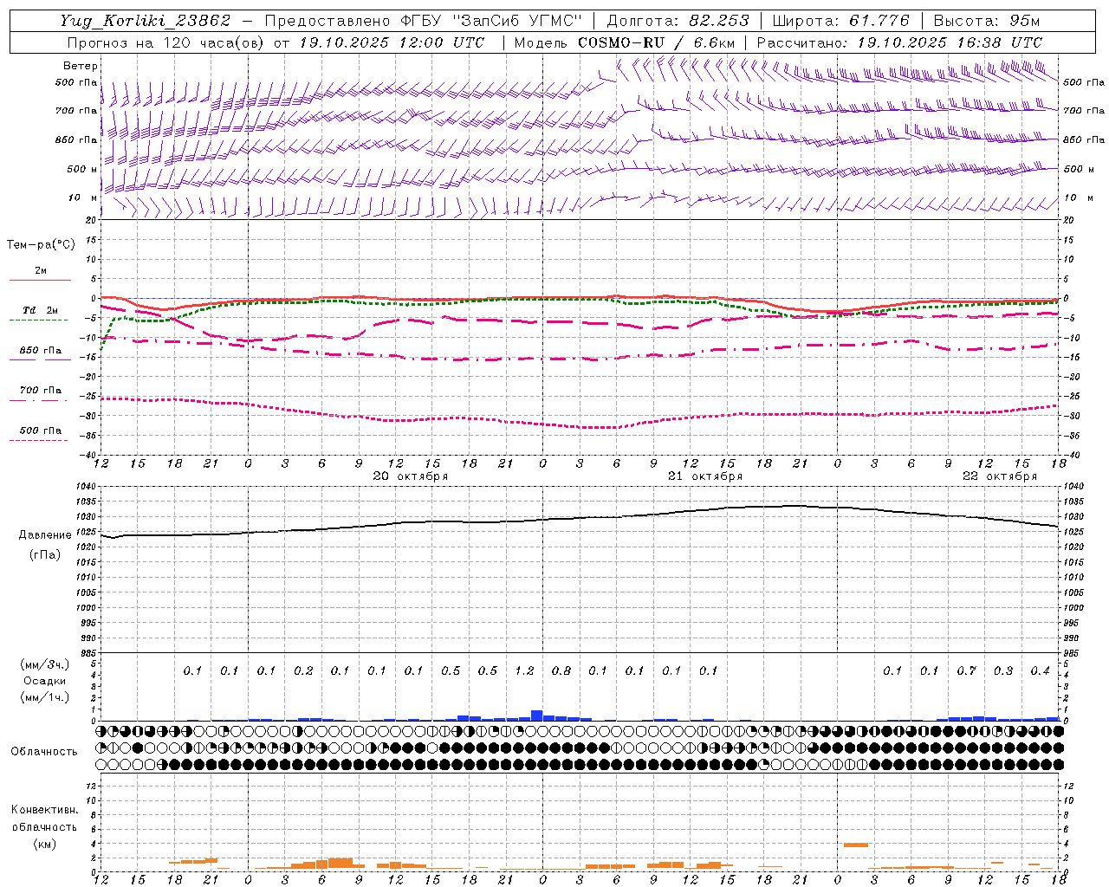Click the Осадки precipitation section label
Image resolution: width=1109 pixels, height=887 pixels.
(x=45, y=681)
